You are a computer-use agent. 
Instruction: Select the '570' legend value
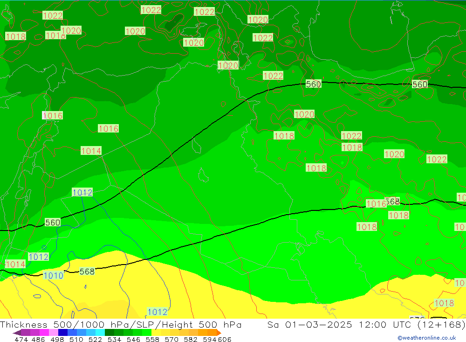[171, 339]
